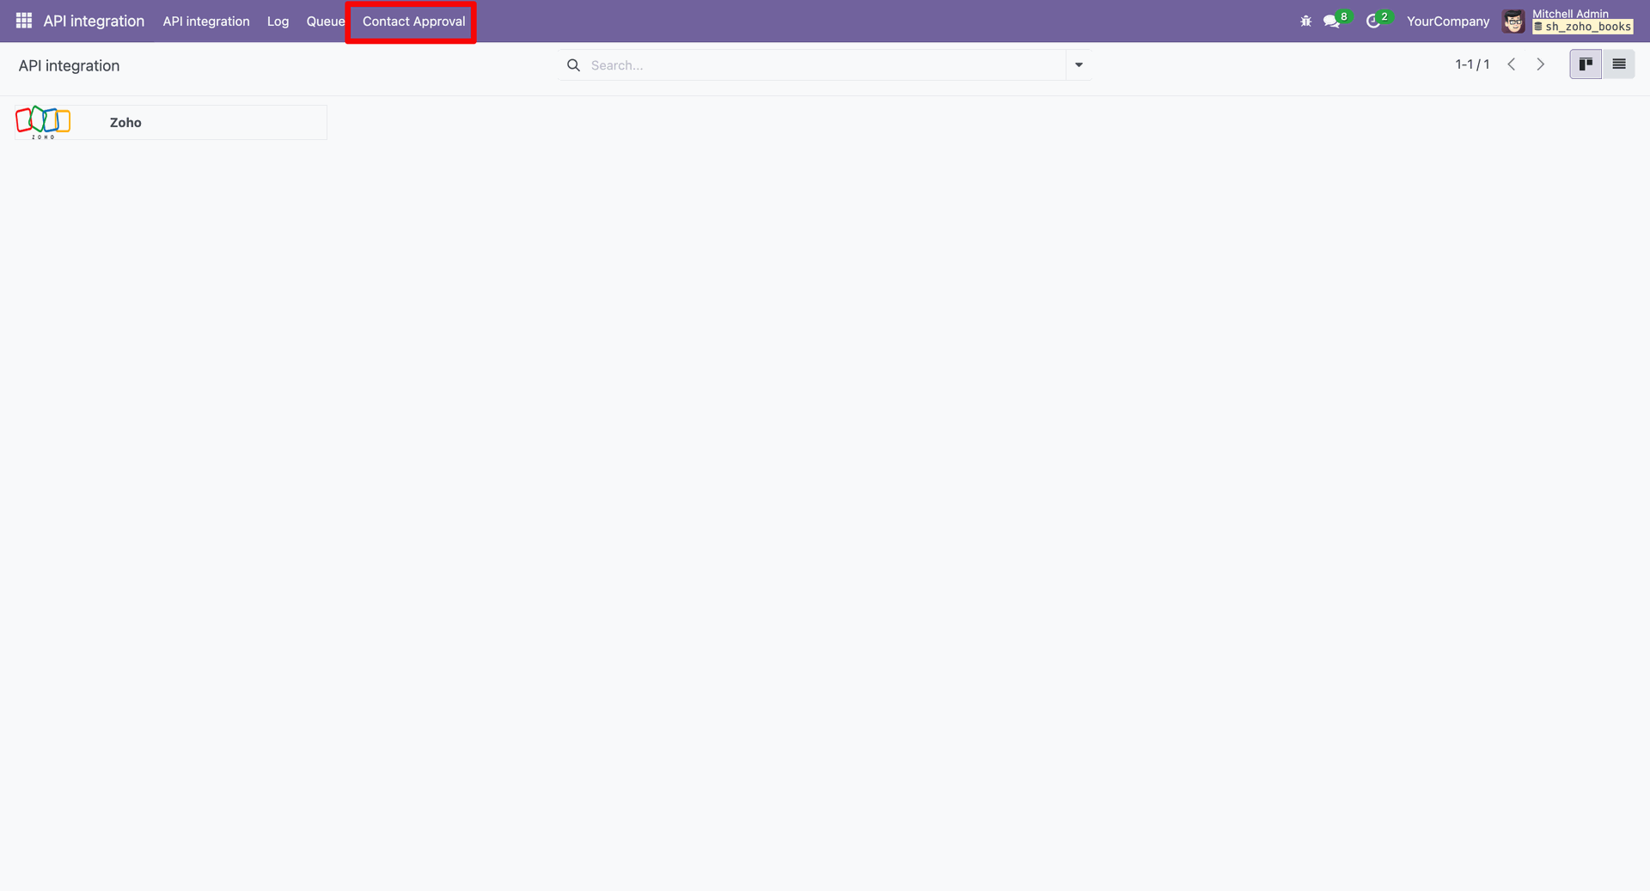Open the Contact Approval menu
This screenshot has height=891, width=1650.
[x=413, y=21]
